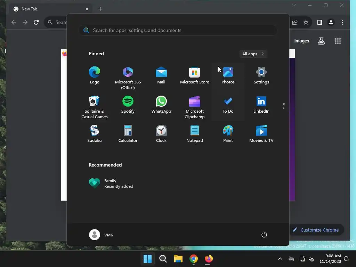Viewport: 356px width, 267px height.
Task: Open Microsoft Clipchamp
Action: click(x=195, y=107)
